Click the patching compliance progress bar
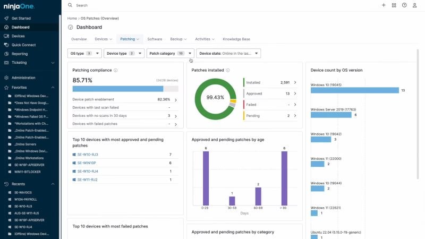The image size is (425, 239). pyautogui.click(x=125, y=89)
